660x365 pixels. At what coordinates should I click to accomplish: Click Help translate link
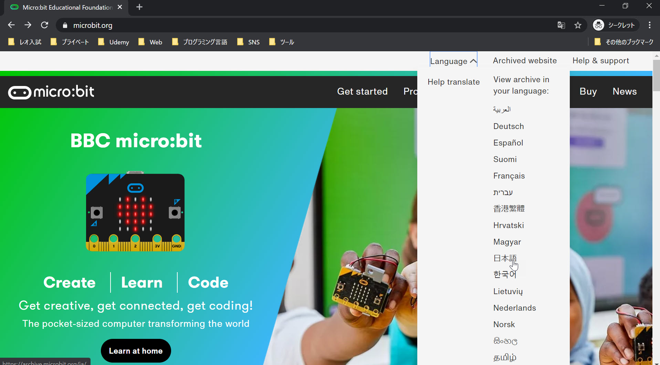(x=454, y=82)
